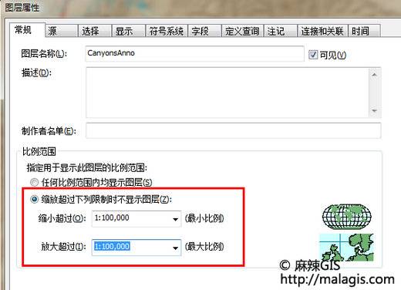Switch to the 源 tab

61,31
